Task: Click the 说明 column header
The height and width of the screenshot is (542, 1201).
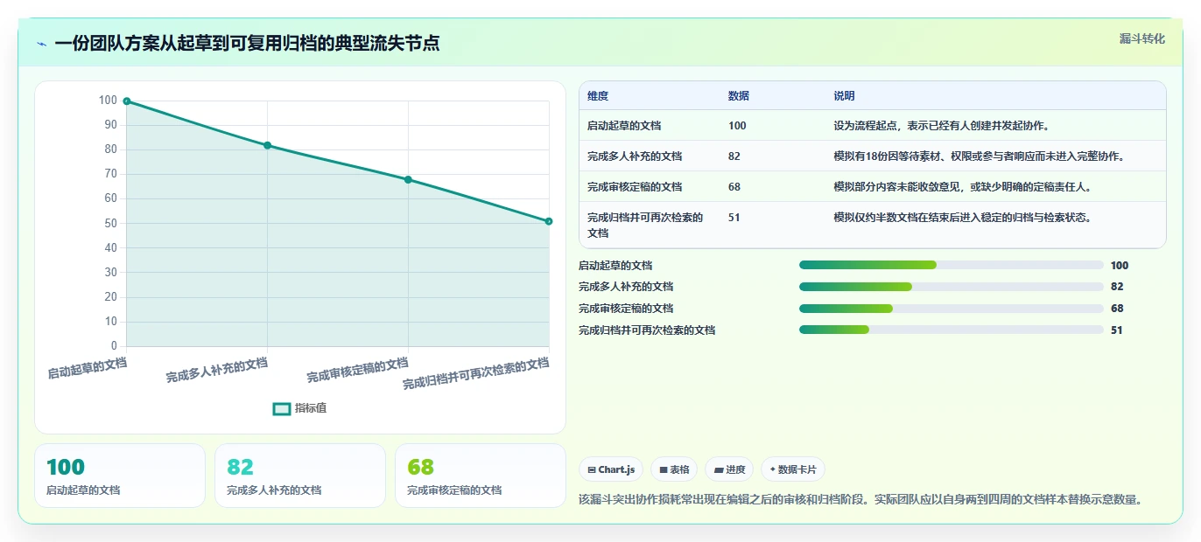Action: [844, 96]
